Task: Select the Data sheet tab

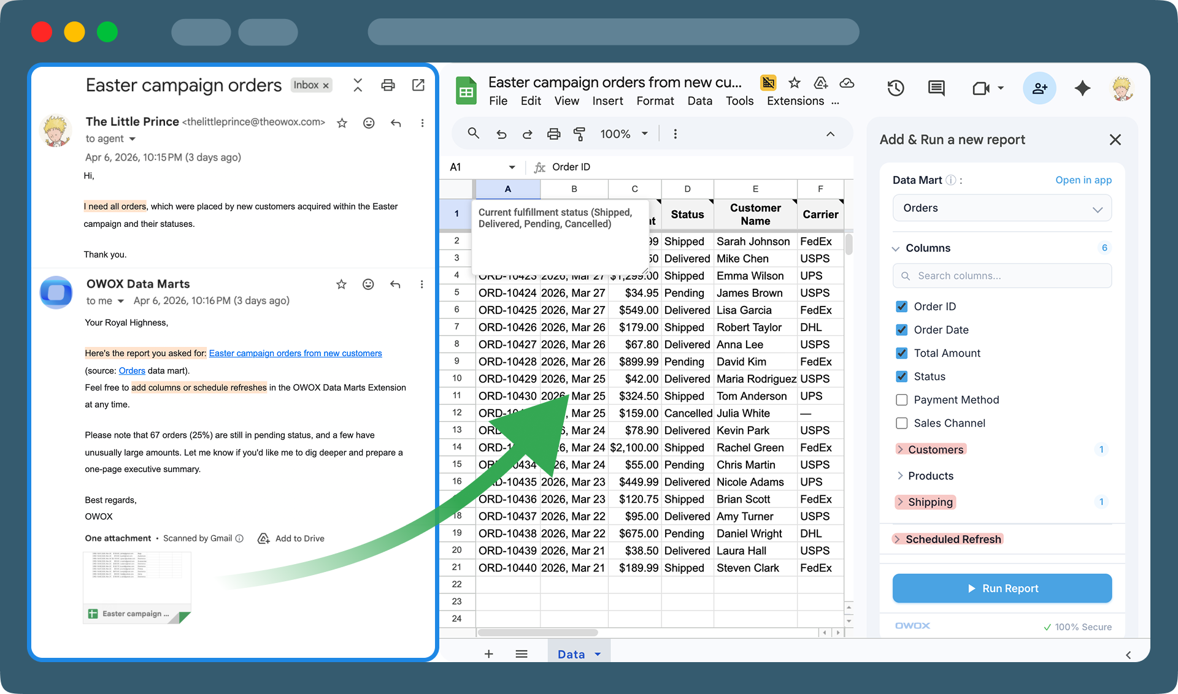Action: [571, 654]
